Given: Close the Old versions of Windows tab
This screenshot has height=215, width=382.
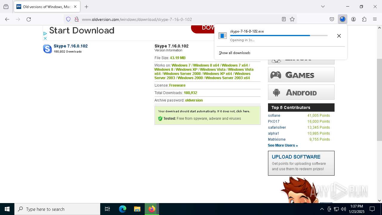Looking at the screenshot, I should 75,7.
